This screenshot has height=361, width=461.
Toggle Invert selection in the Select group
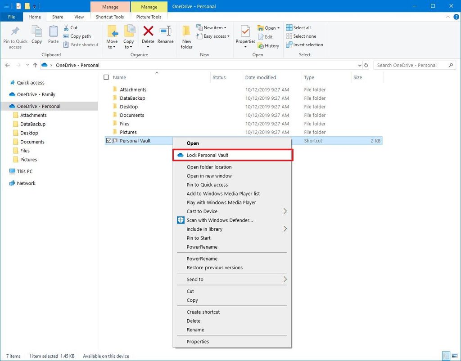click(304, 45)
